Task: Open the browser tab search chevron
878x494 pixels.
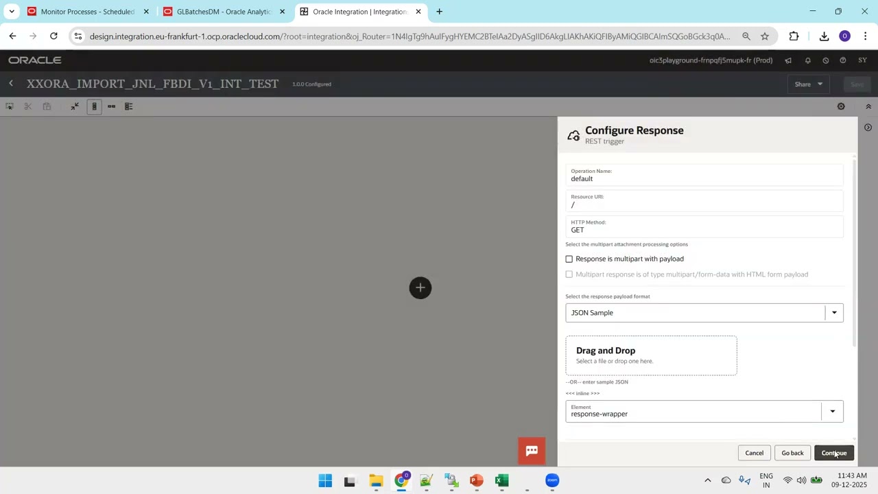Action: [x=12, y=12]
